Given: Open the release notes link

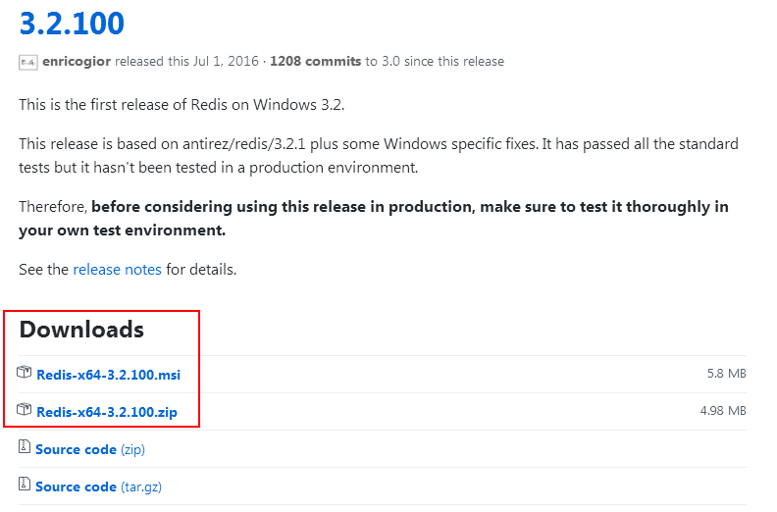Looking at the screenshot, I should (117, 269).
